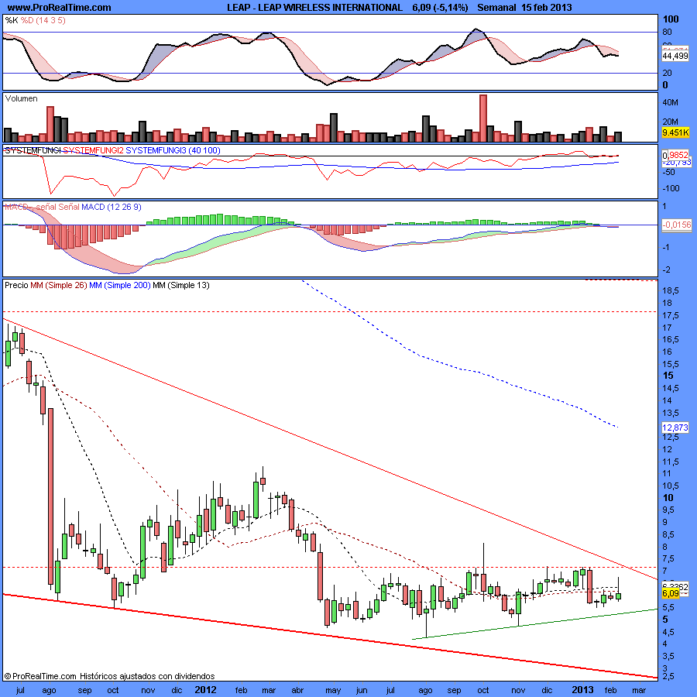The image size is (697, 697).
Task: Select the %D (14 3 5) stochastic label
Action: point(43,20)
